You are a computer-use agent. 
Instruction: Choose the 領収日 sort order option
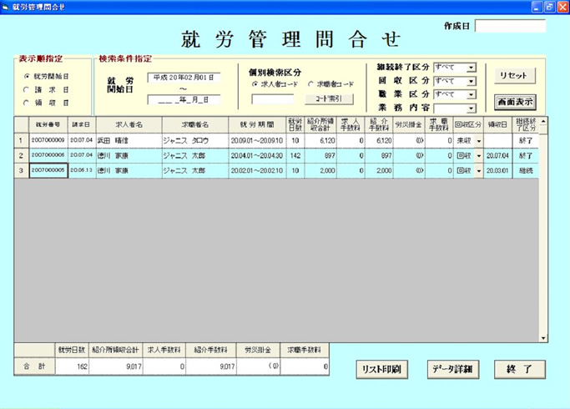click(x=28, y=103)
